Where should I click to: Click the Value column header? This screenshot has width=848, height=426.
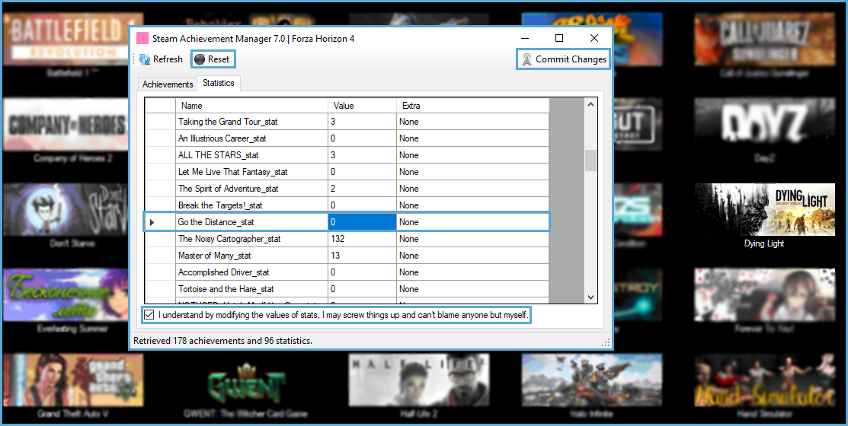(363, 106)
